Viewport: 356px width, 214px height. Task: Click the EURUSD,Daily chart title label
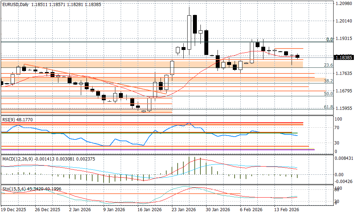pos(15,4)
